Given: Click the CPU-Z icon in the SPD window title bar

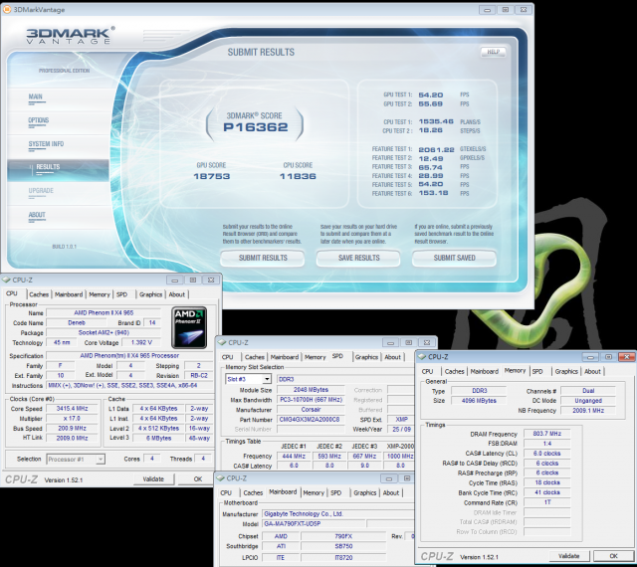Looking at the screenshot, I should click(x=222, y=342).
